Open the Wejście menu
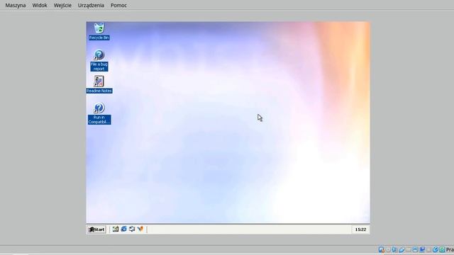454x255 pixels. (62, 5)
